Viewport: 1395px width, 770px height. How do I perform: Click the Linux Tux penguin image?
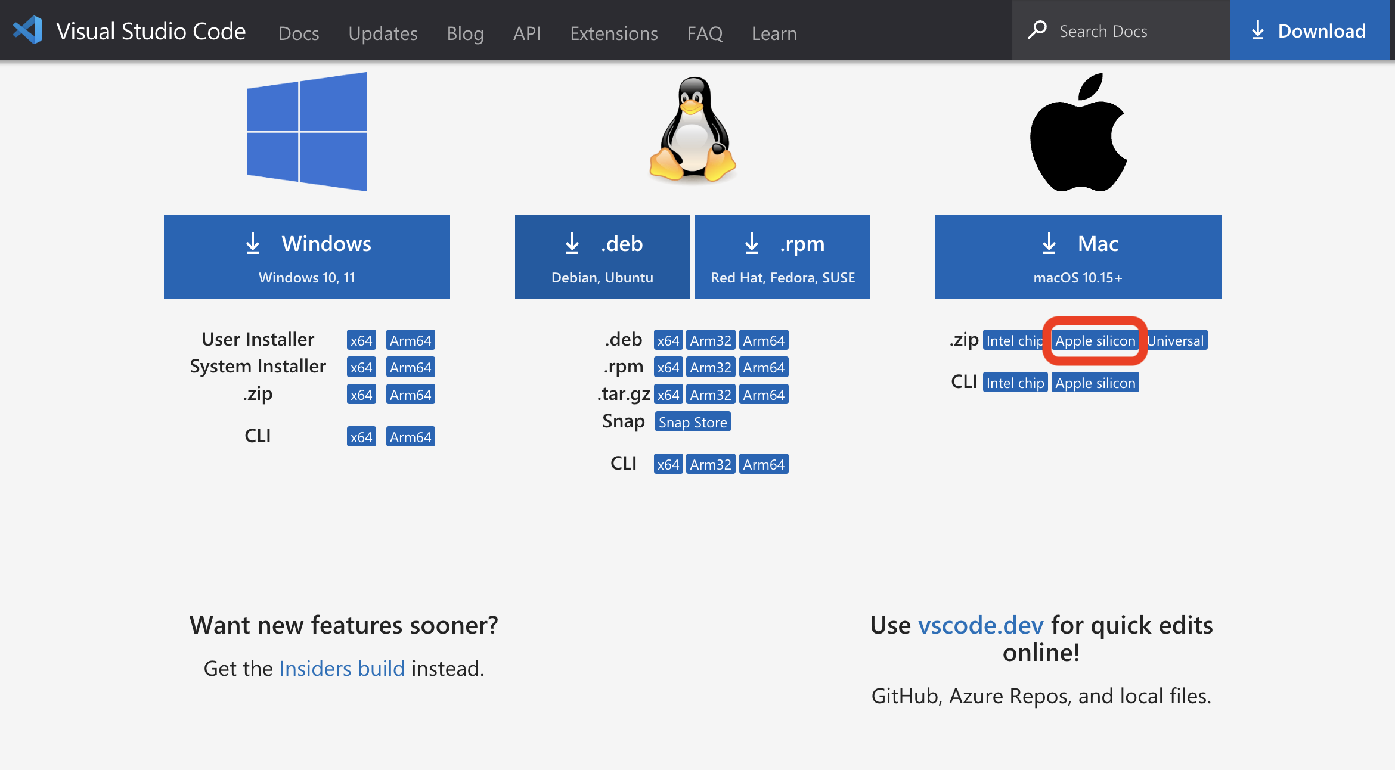click(693, 129)
